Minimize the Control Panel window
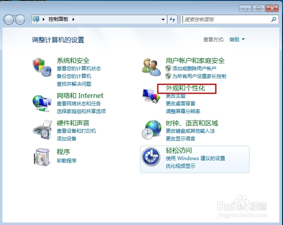The width and height of the screenshot is (283, 225). tap(245, 9)
